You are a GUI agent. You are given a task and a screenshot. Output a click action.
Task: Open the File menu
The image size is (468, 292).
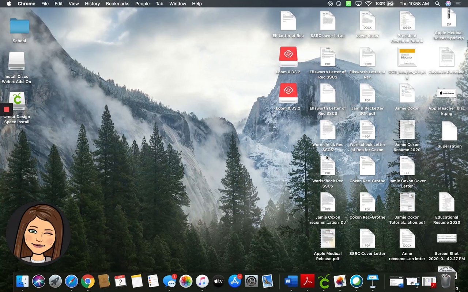(x=45, y=4)
